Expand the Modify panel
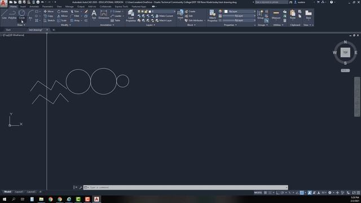This screenshot has width=361, height=203. pyautogui.click(x=65, y=25)
